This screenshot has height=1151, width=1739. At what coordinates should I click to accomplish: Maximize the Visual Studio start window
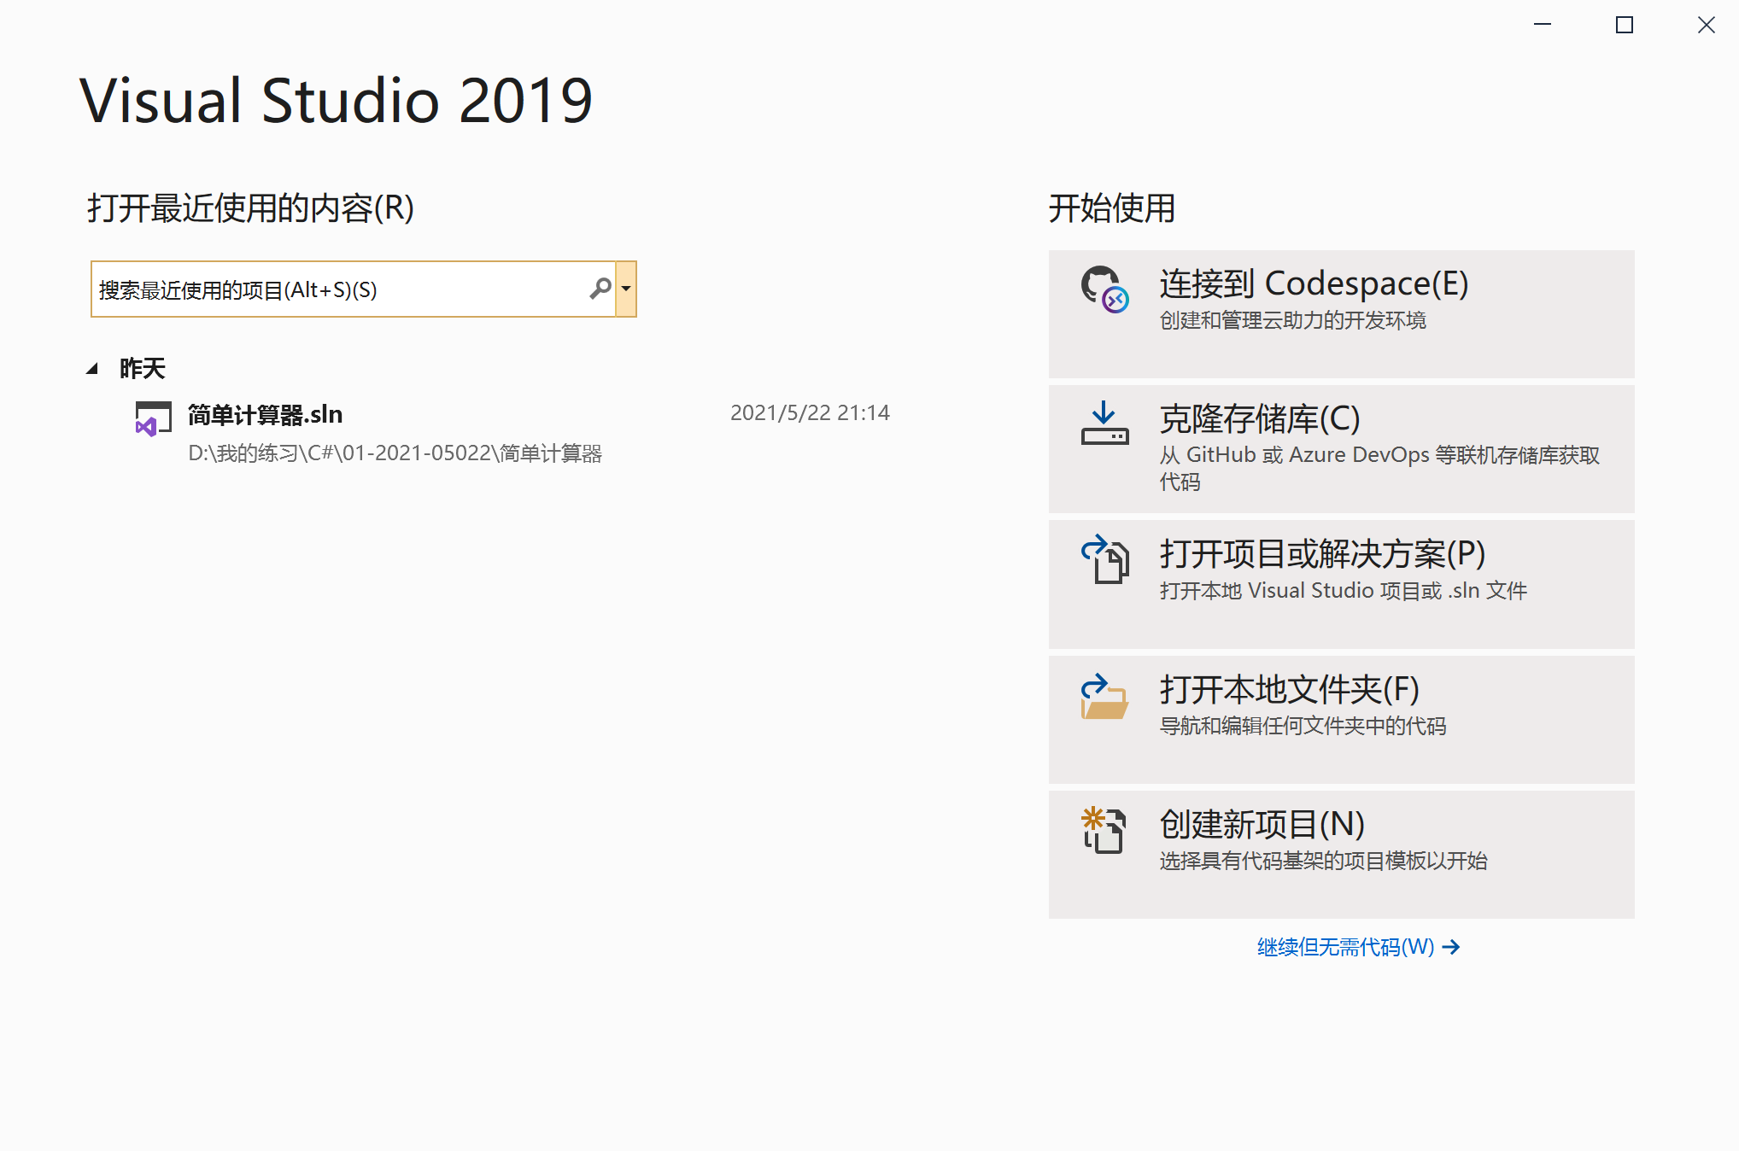(x=1624, y=26)
